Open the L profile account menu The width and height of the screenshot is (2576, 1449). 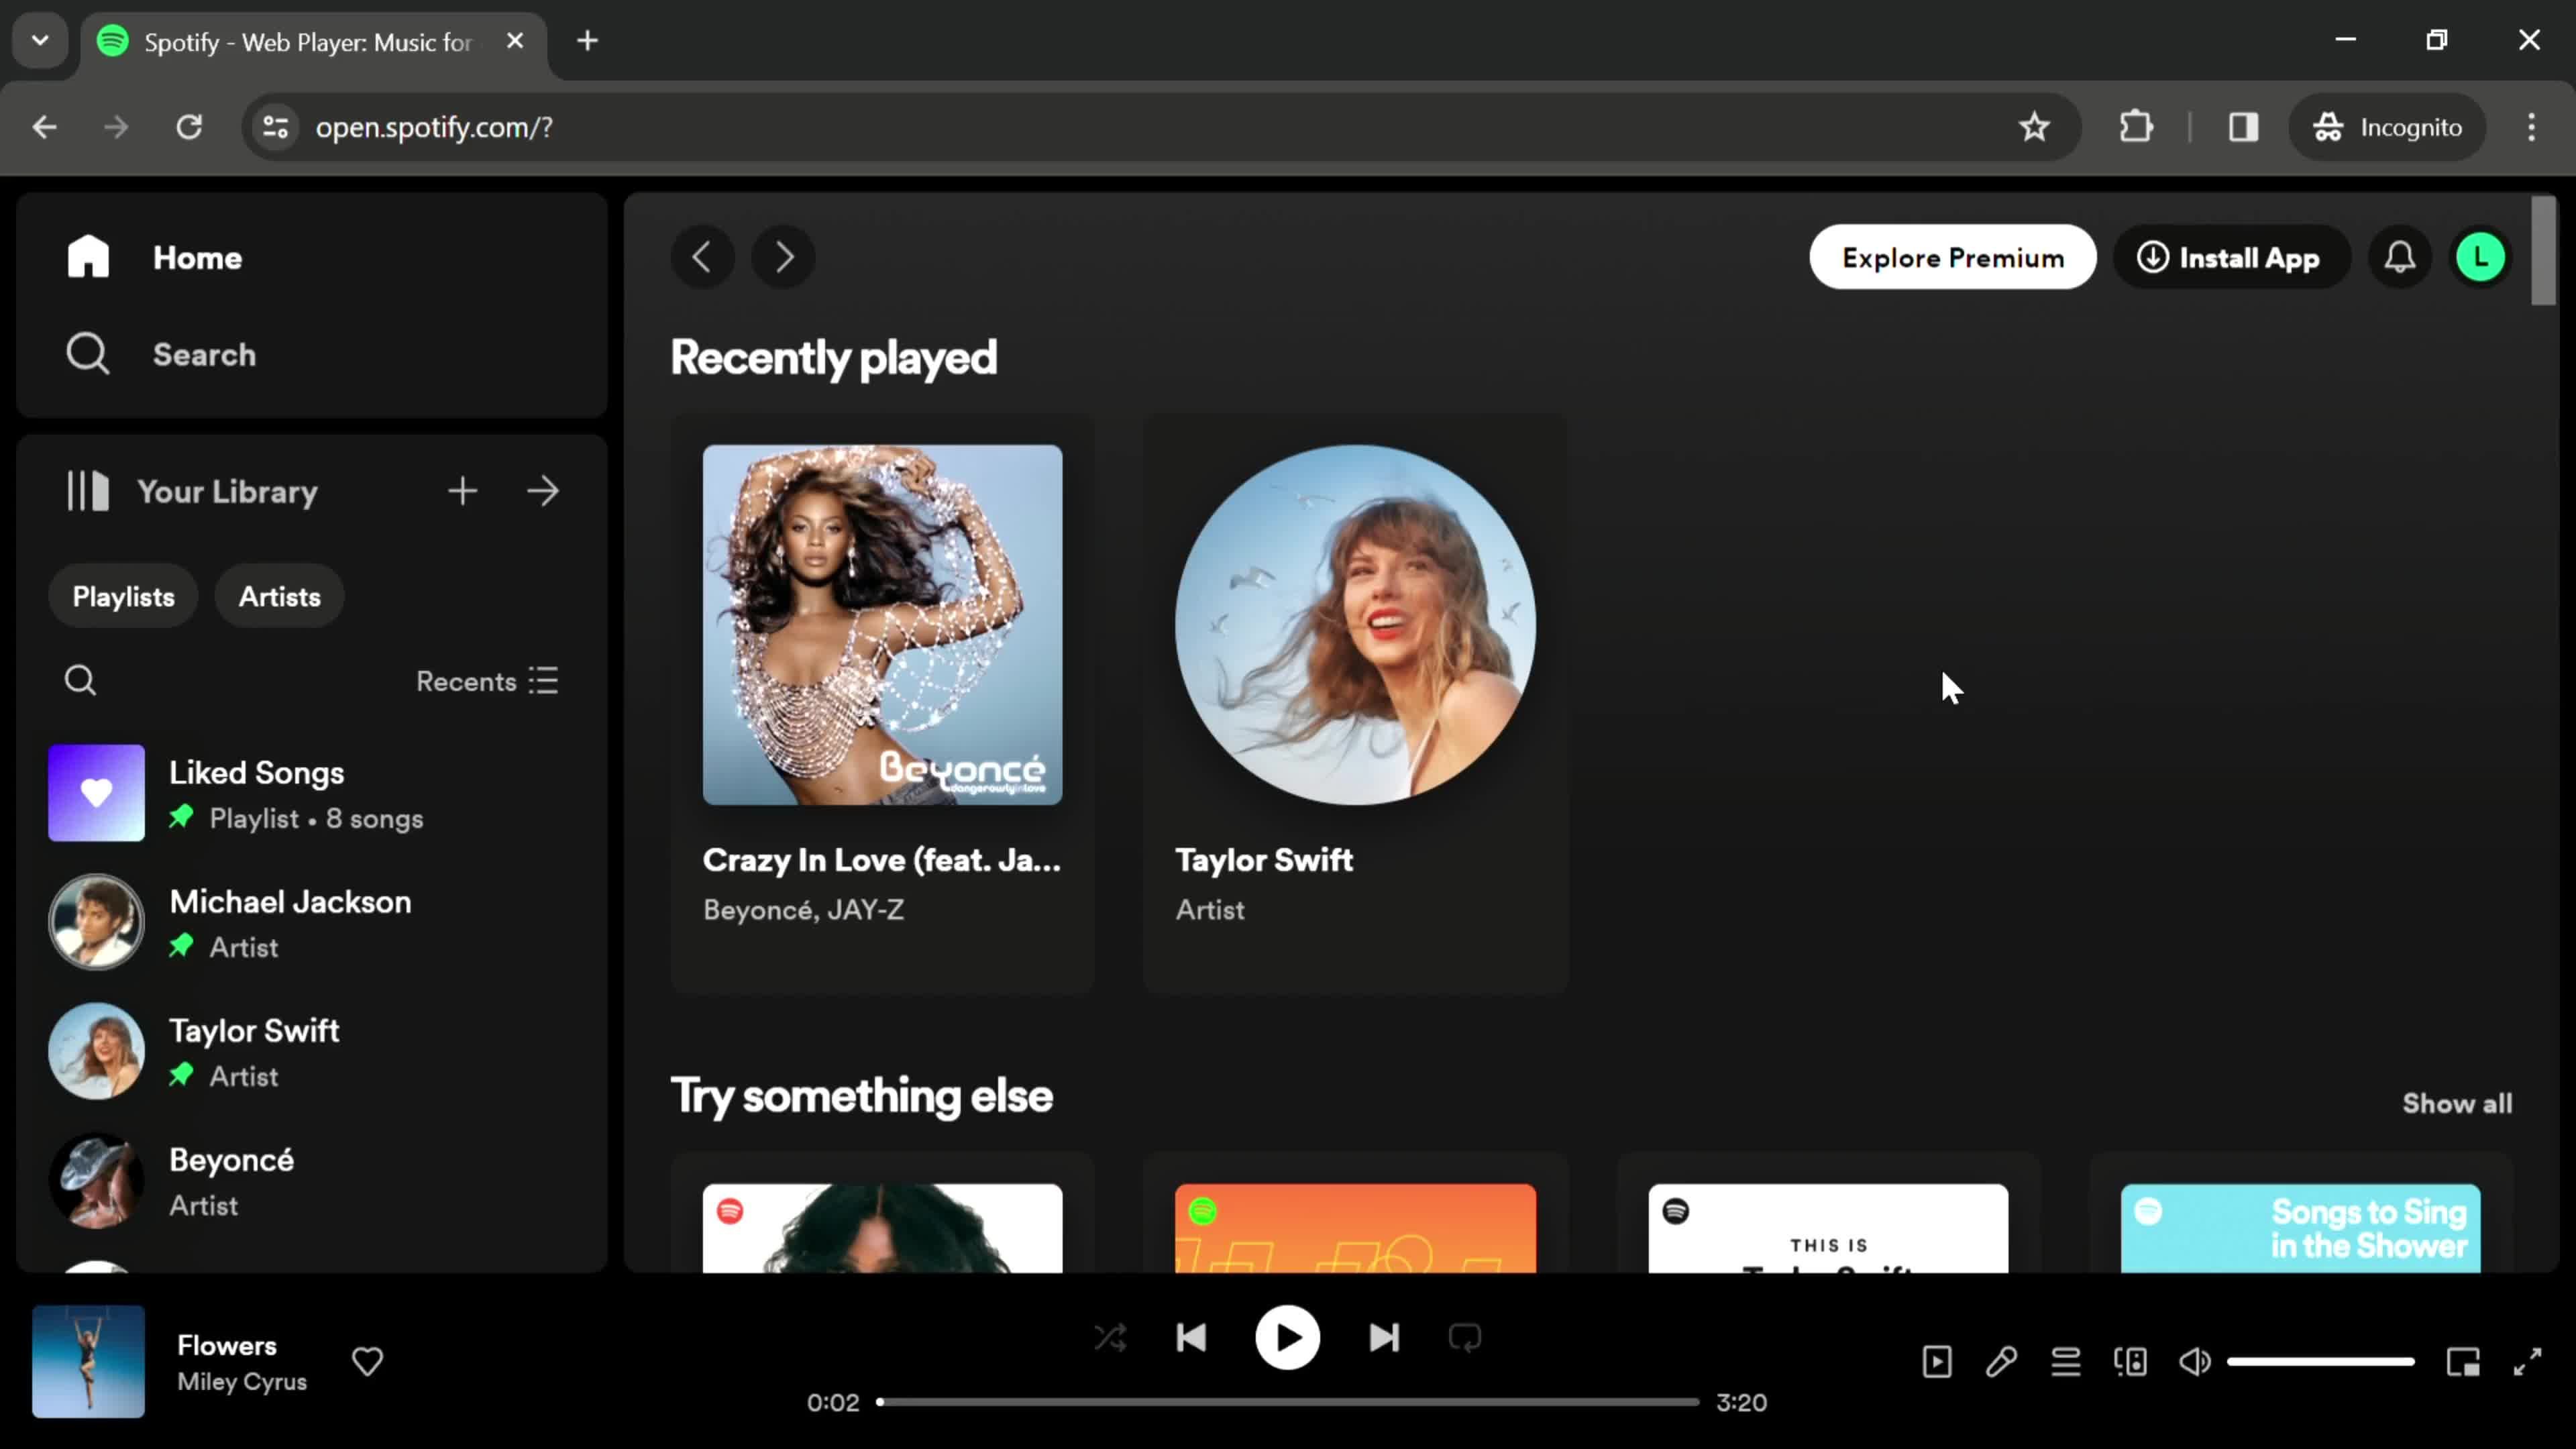pos(2480,258)
